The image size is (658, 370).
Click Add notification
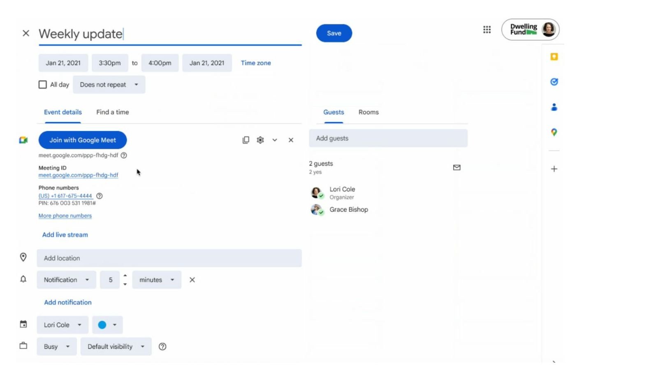pos(68,302)
